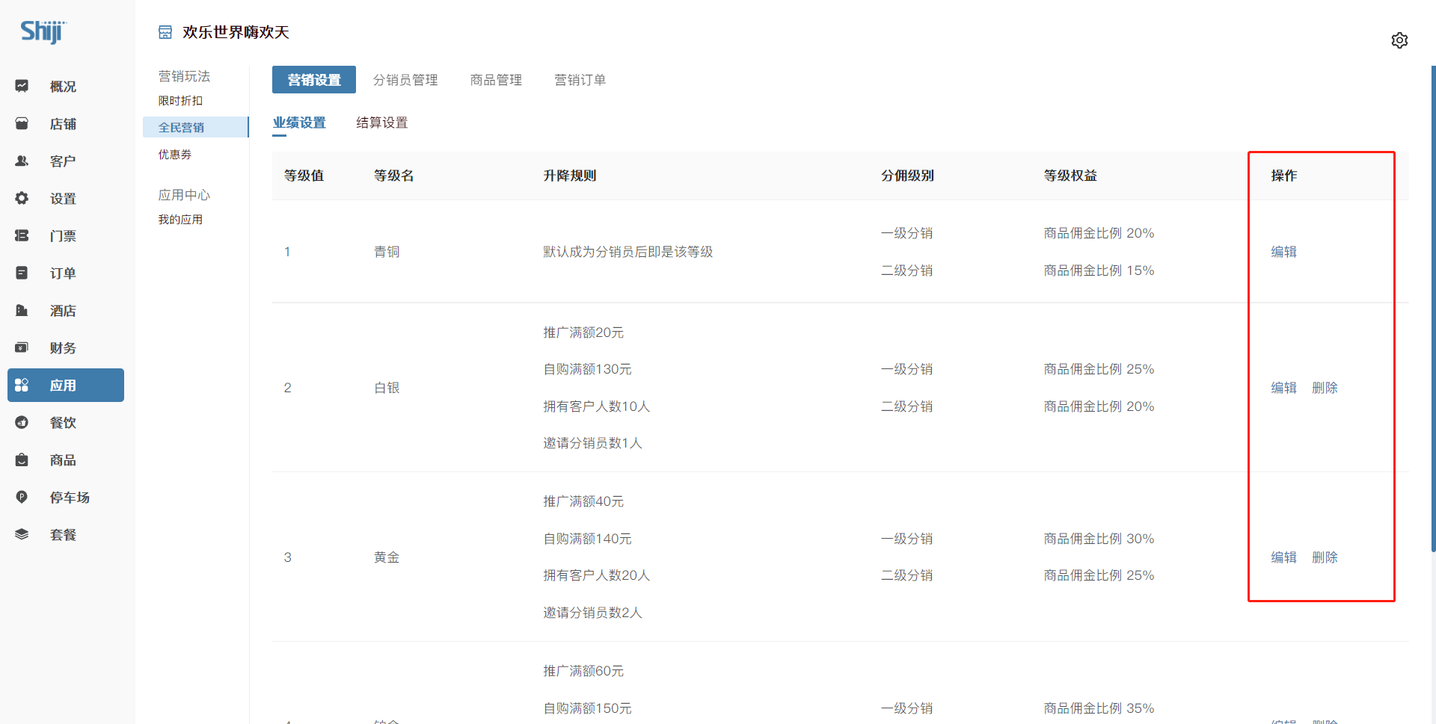Click 商品佣金比例 30% cell
Screen dimensions: 1436x724
coord(1099,539)
